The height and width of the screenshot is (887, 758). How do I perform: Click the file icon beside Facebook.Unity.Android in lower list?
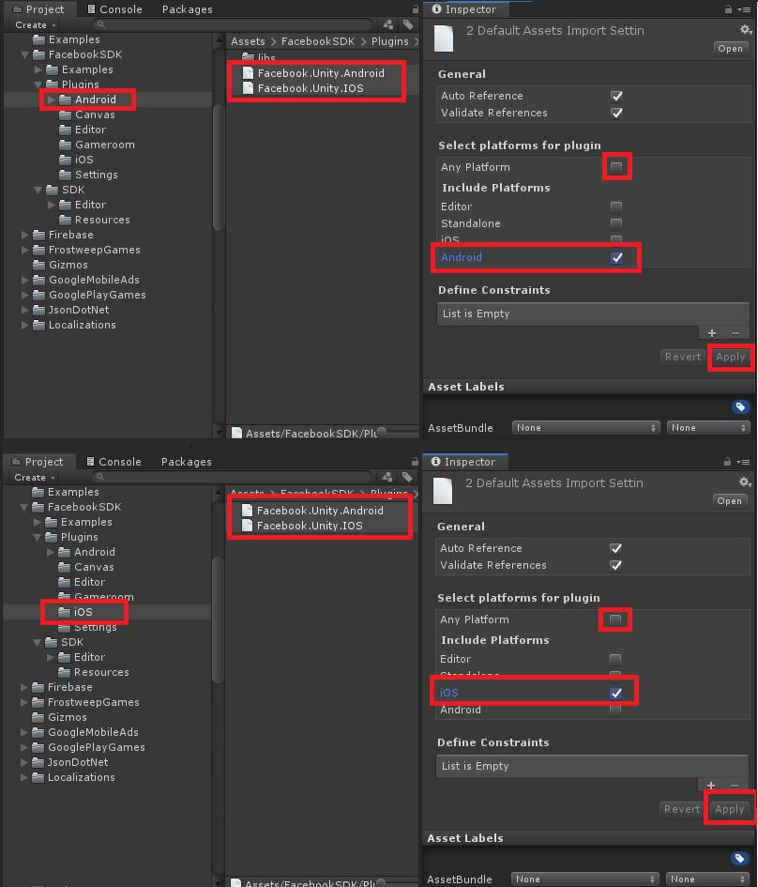point(247,511)
